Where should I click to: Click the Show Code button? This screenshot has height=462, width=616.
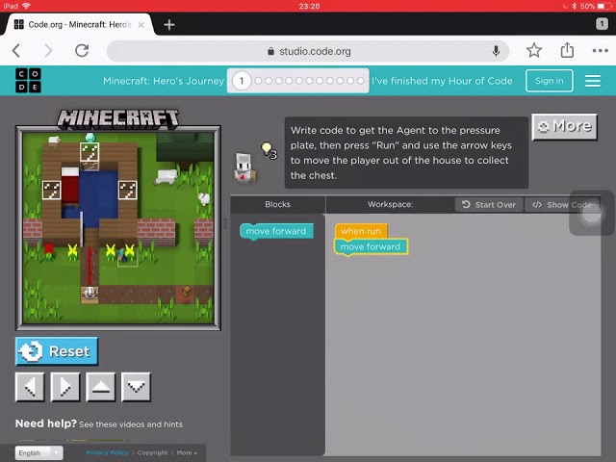pyautogui.click(x=561, y=205)
